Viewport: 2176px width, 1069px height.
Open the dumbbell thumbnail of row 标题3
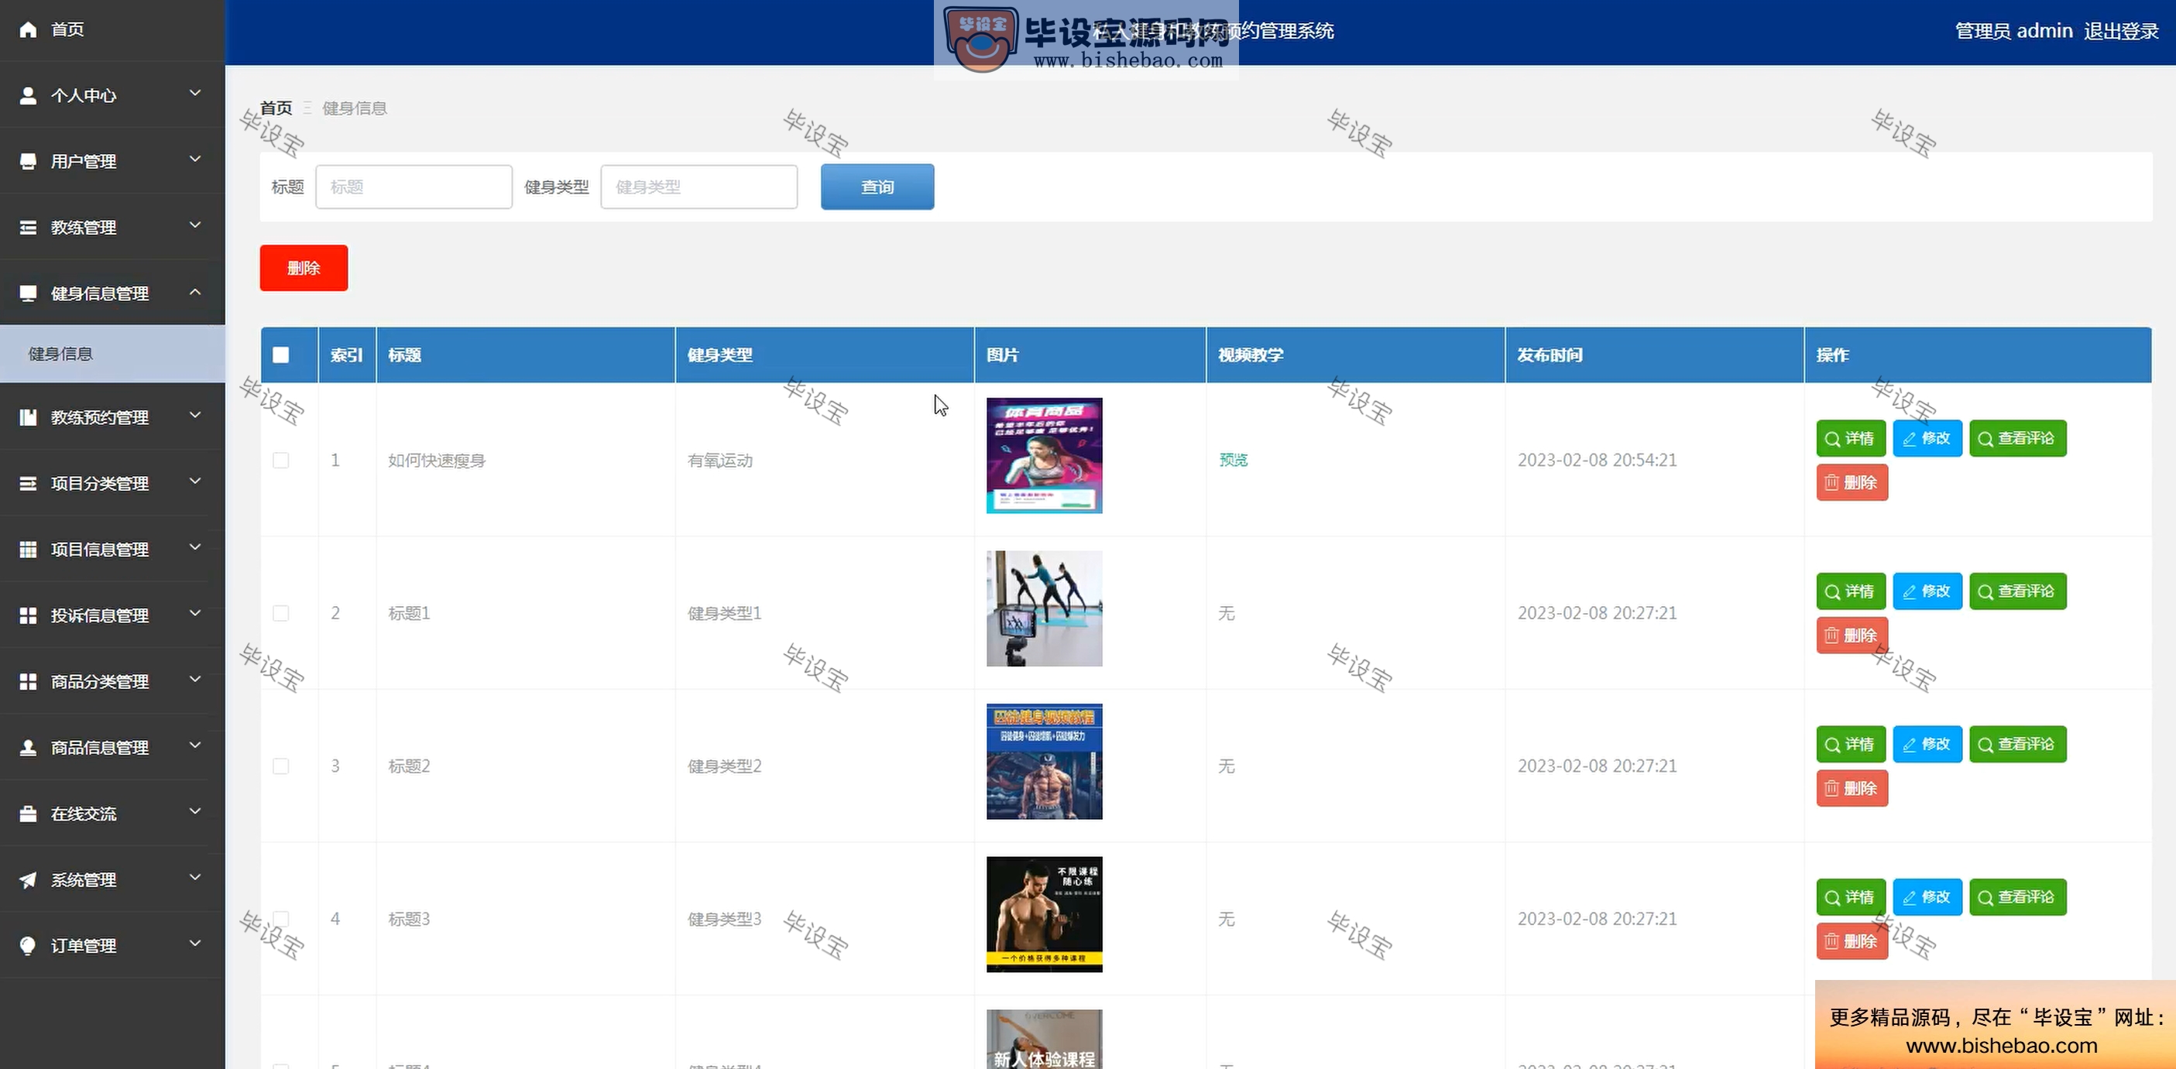click(1044, 913)
